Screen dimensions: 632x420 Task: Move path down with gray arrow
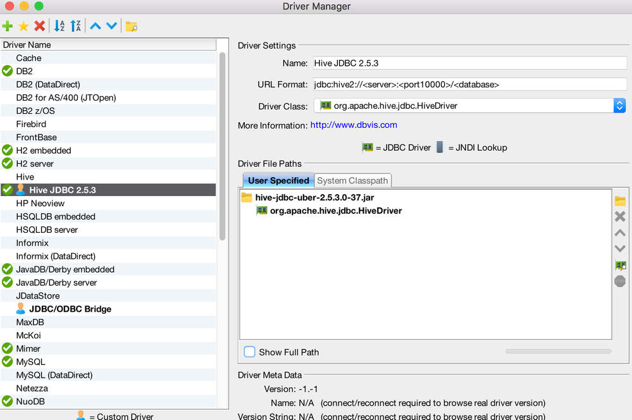point(620,249)
